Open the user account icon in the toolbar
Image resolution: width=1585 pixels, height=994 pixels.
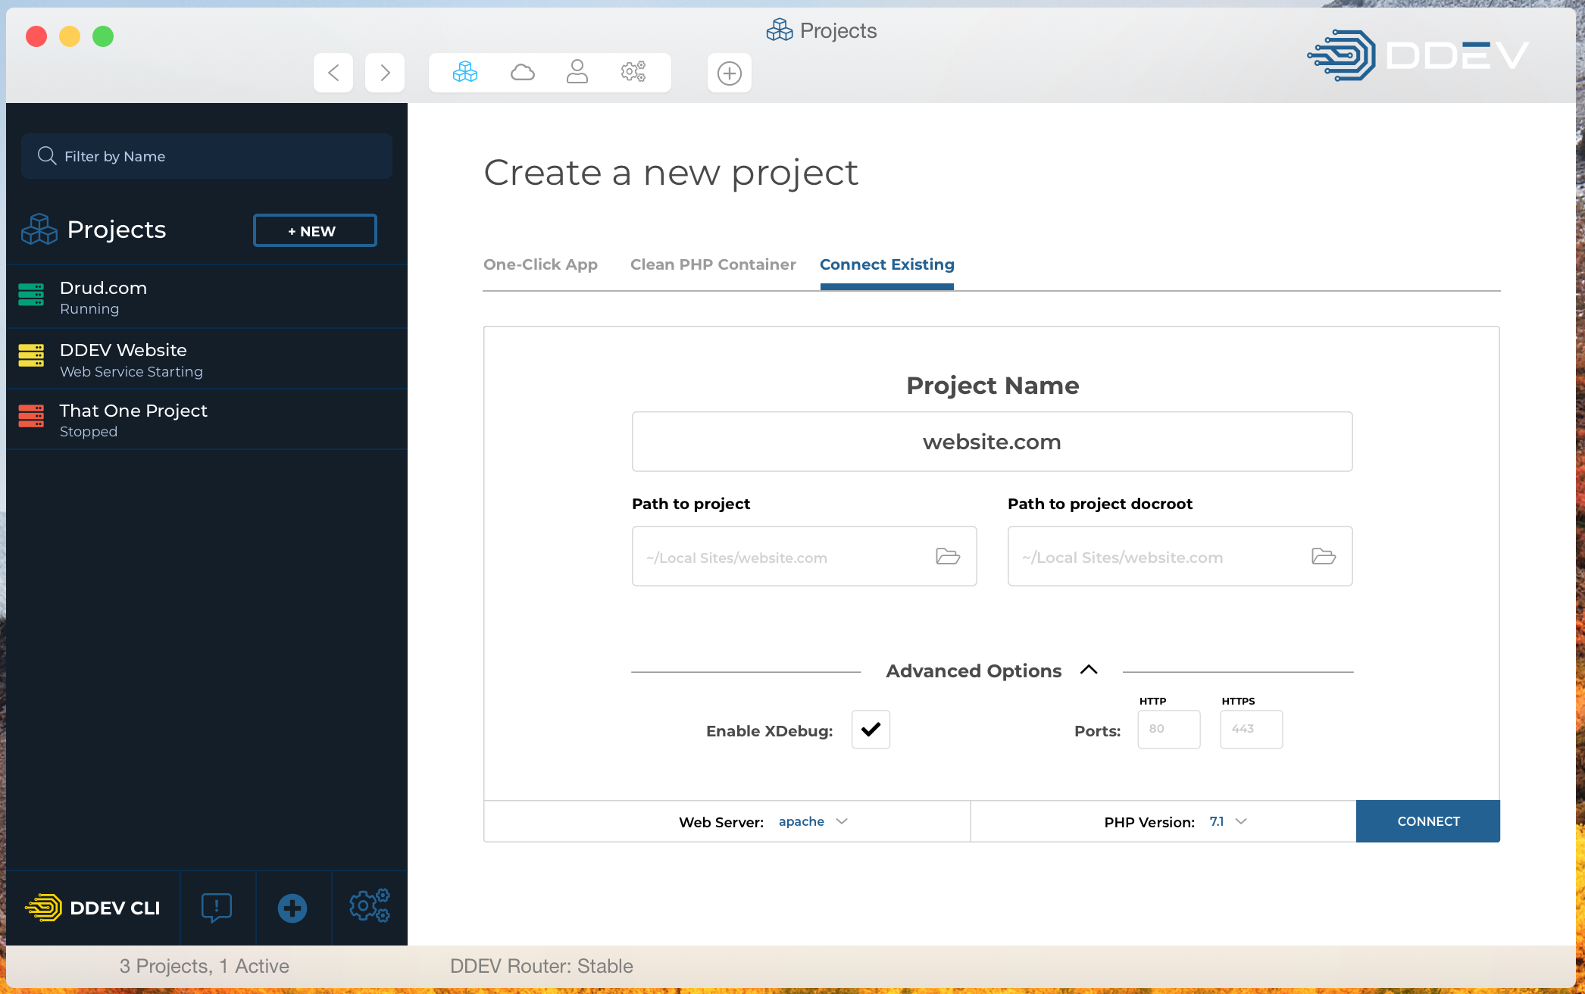click(x=577, y=72)
